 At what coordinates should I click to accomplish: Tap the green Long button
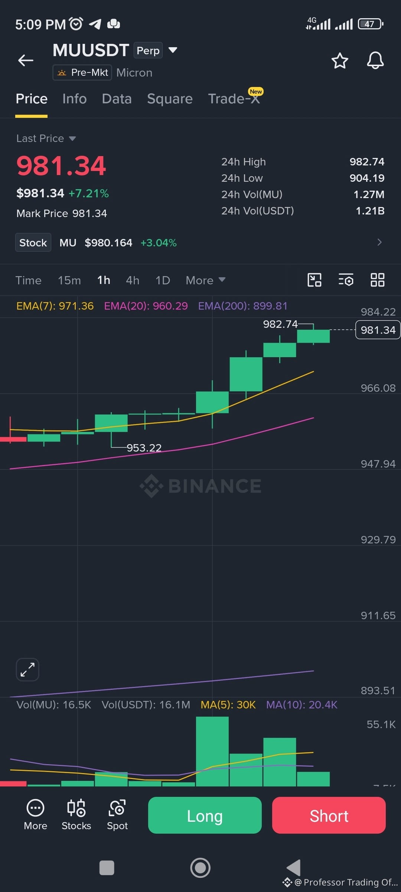[205, 815]
